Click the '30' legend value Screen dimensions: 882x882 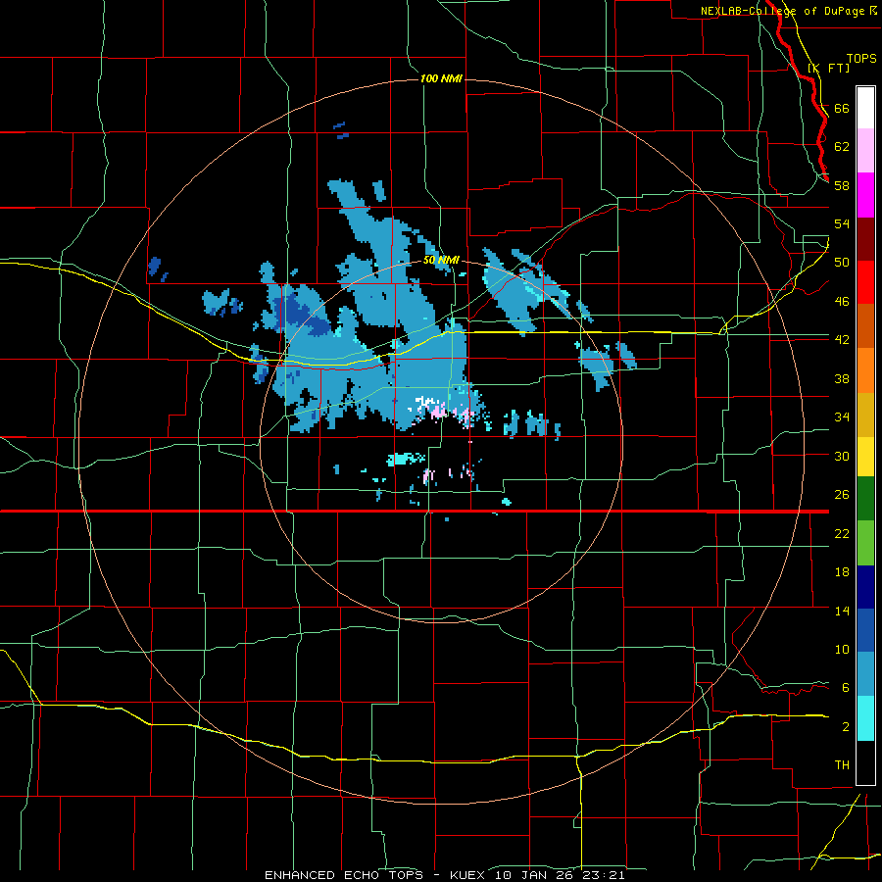point(842,456)
